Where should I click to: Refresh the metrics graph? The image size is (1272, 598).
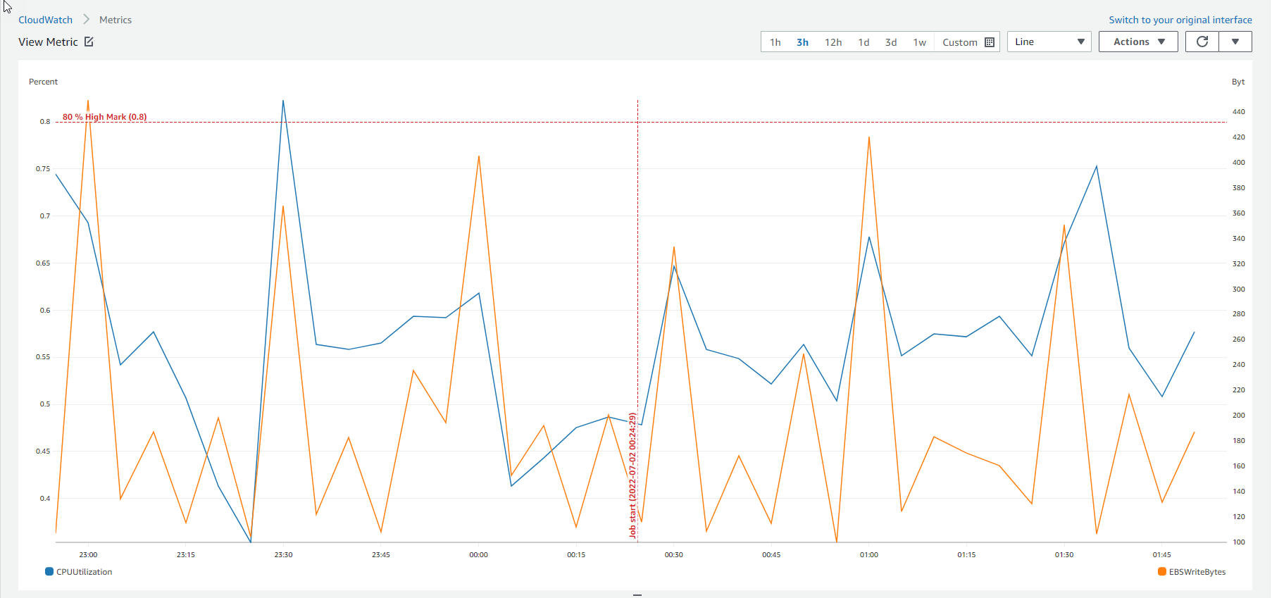(x=1202, y=42)
